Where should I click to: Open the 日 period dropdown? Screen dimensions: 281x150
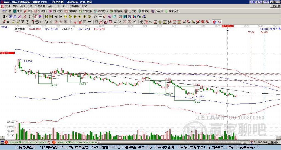[x=5, y=16]
